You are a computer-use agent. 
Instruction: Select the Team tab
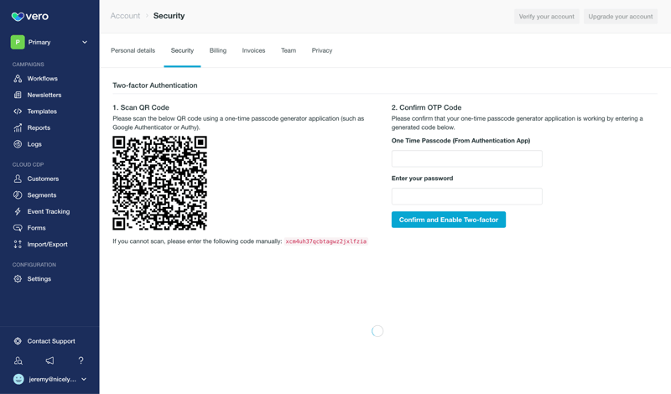click(289, 50)
